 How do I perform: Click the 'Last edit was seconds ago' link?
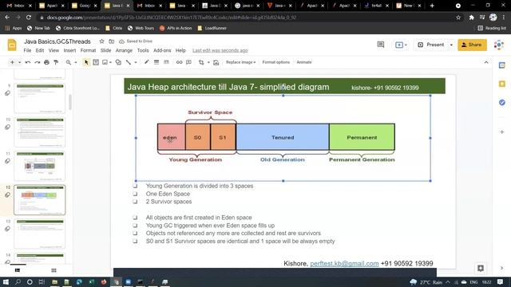pyautogui.click(x=220, y=50)
